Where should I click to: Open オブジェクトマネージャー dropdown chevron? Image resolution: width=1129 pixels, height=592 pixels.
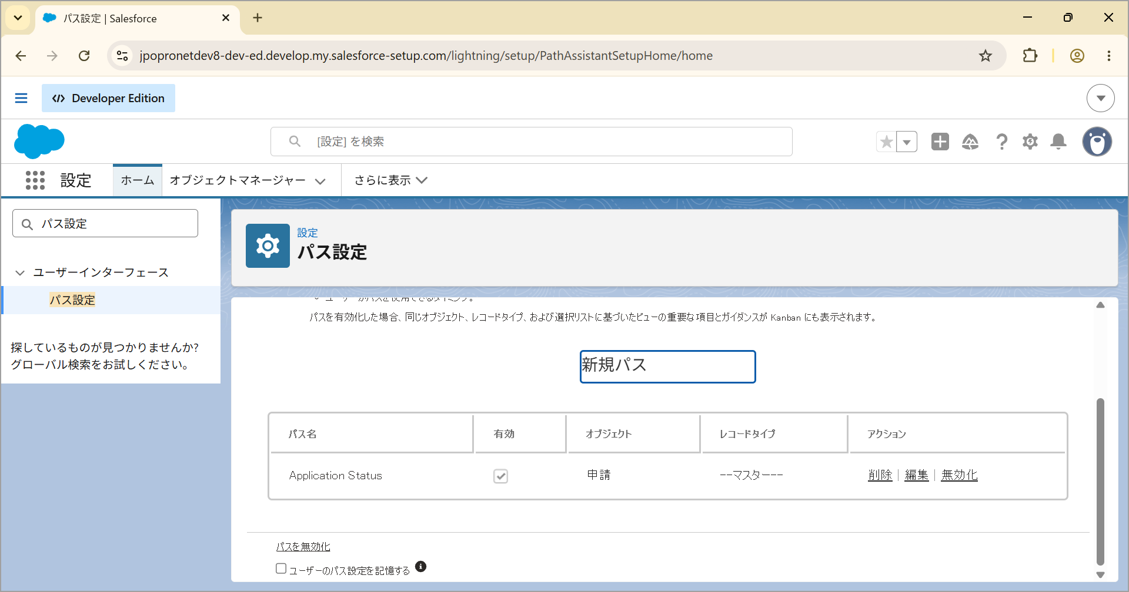[320, 181]
